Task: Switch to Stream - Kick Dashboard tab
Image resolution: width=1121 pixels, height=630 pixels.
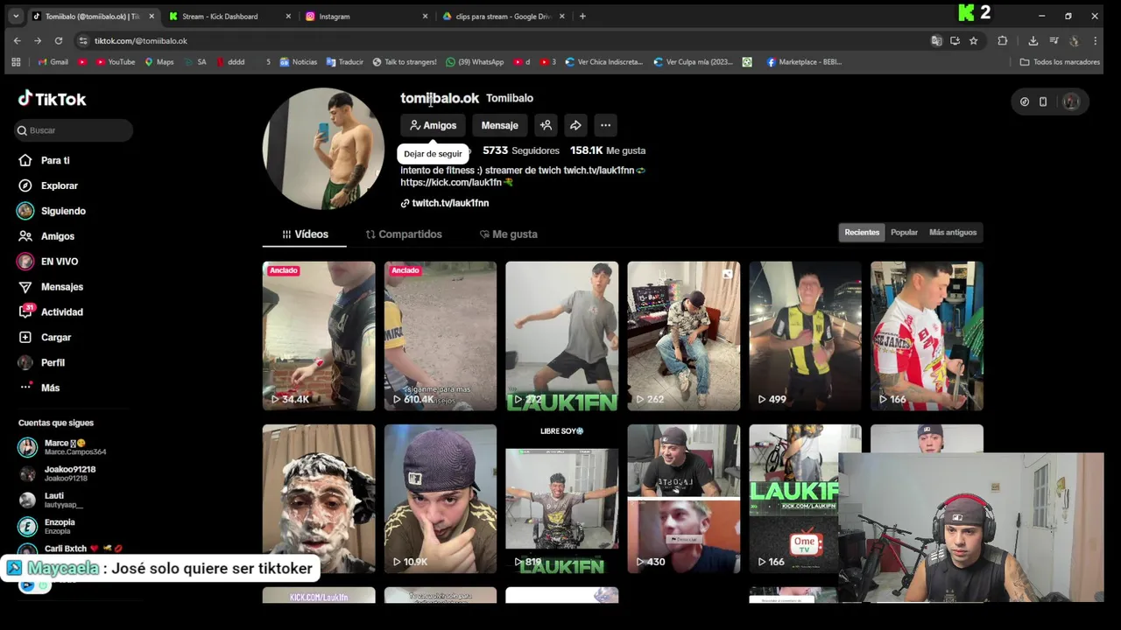Action: click(230, 16)
